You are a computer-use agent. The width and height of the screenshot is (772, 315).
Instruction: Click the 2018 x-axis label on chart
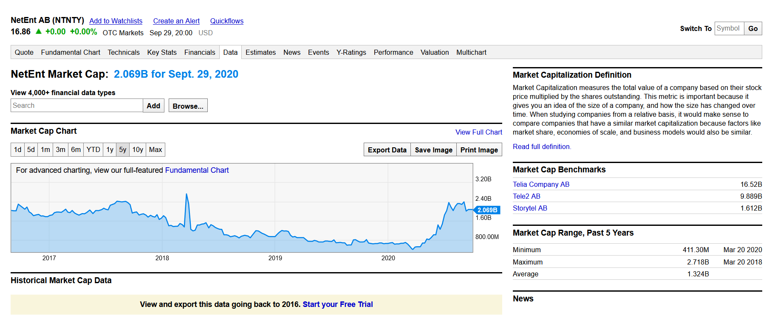point(162,258)
